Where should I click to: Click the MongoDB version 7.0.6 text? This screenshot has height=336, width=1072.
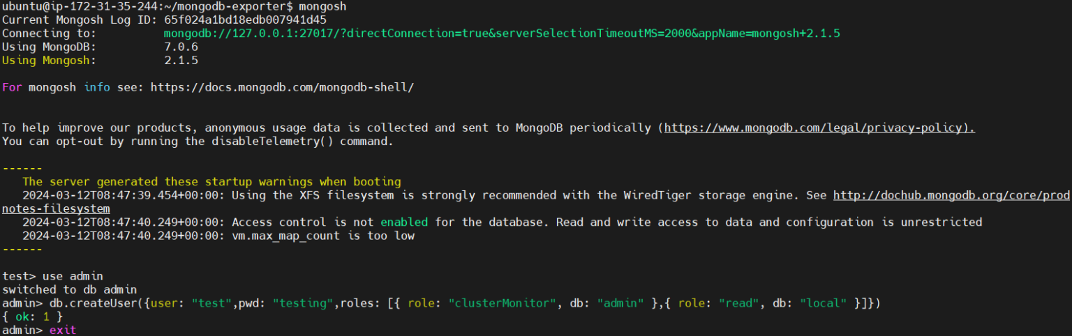[x=181, y=47]
